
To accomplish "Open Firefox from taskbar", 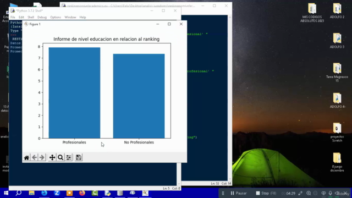I will tap(82, 193).
